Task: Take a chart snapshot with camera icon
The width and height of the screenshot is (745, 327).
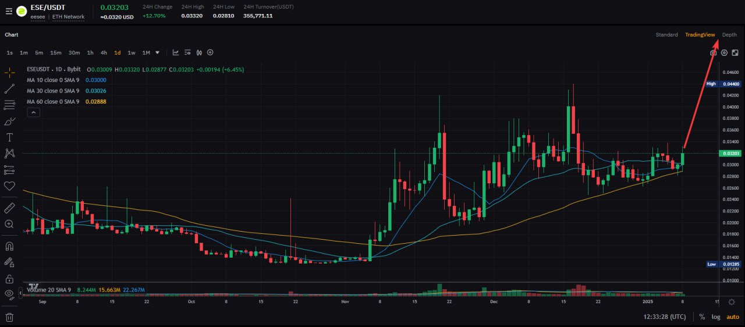Action: click(x=713, y=52)
